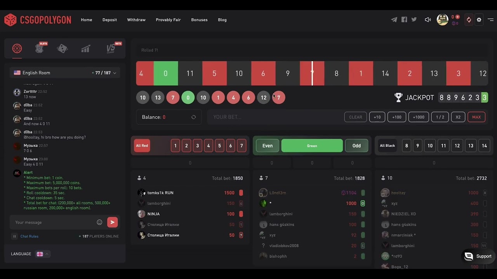
Task: Clear the bet with the CLEAR button
Action: 356,117
